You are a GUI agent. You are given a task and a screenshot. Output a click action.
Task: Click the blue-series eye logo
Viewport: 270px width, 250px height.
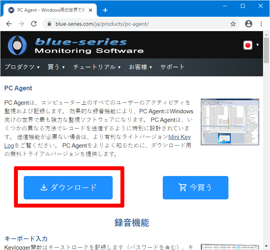click(17, 45)
